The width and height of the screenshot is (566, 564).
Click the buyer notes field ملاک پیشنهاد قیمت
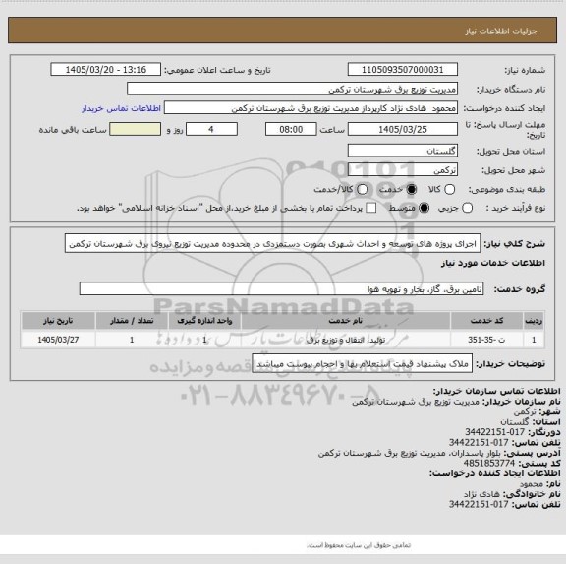[362, 363]
